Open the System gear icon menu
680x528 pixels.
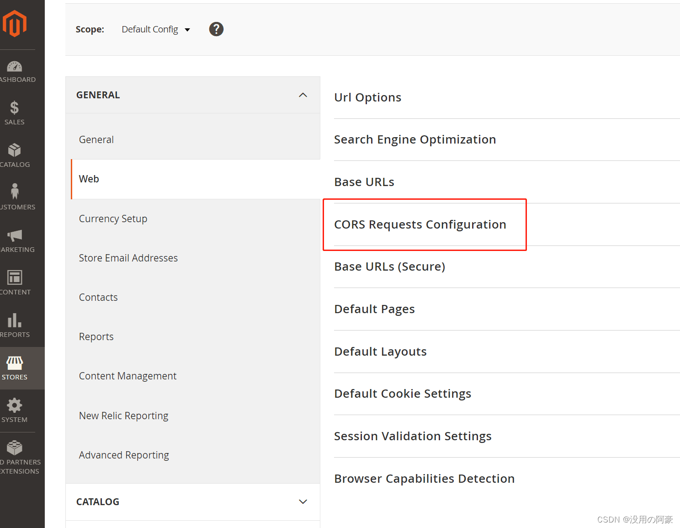coord(15,405)
